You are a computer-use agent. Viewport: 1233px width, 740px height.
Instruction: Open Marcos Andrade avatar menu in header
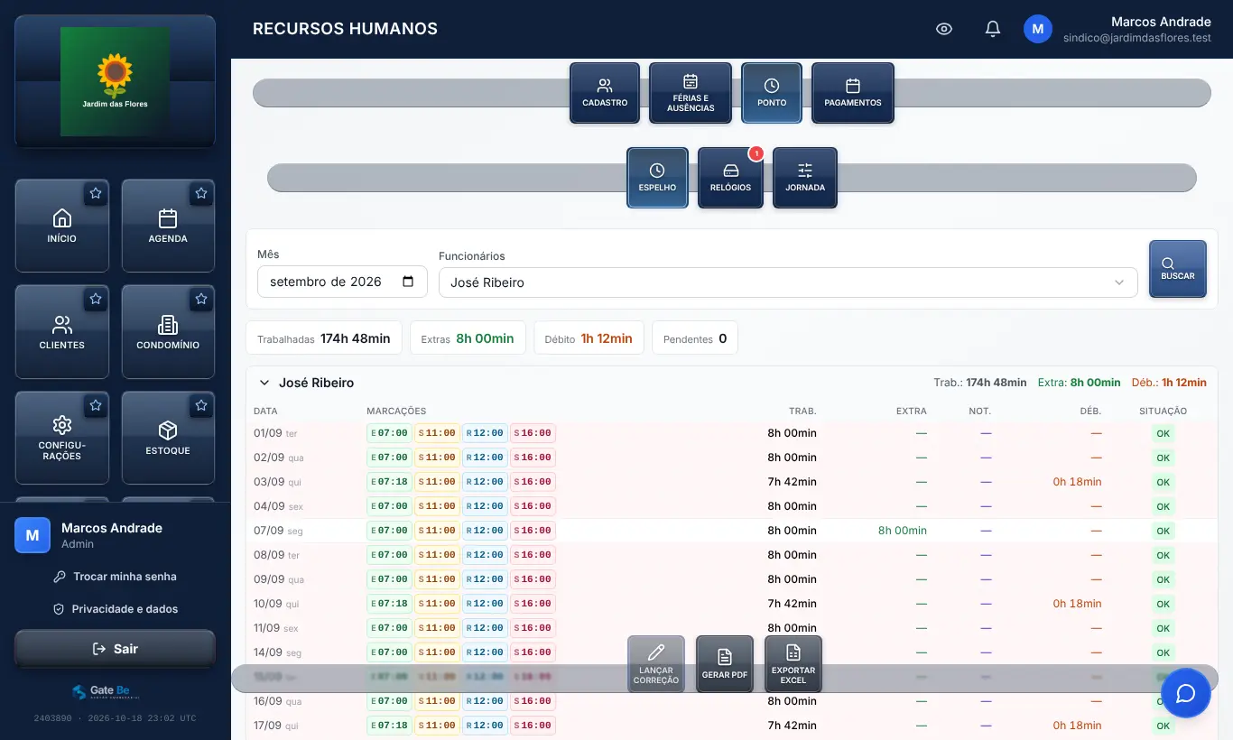point(1038,29)
